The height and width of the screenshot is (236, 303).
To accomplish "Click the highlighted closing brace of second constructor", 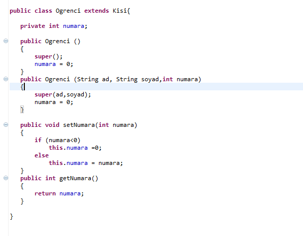I will [x=22, y=110].
